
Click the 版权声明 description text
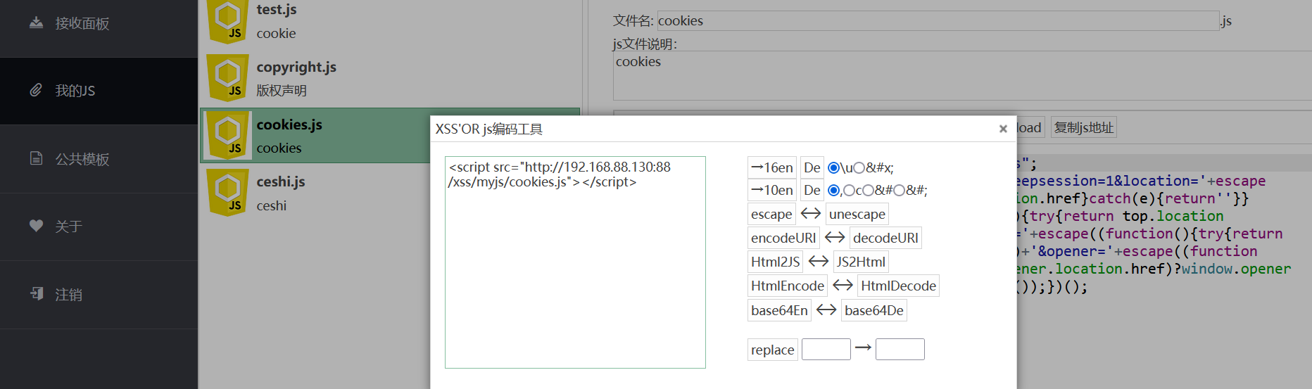tap(282, 91)
